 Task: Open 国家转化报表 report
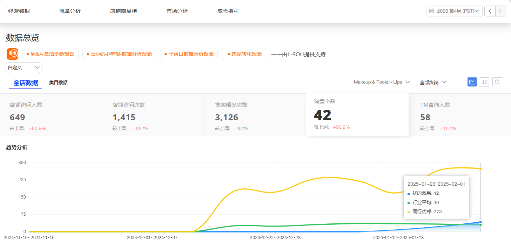click(x=244, y=54)
